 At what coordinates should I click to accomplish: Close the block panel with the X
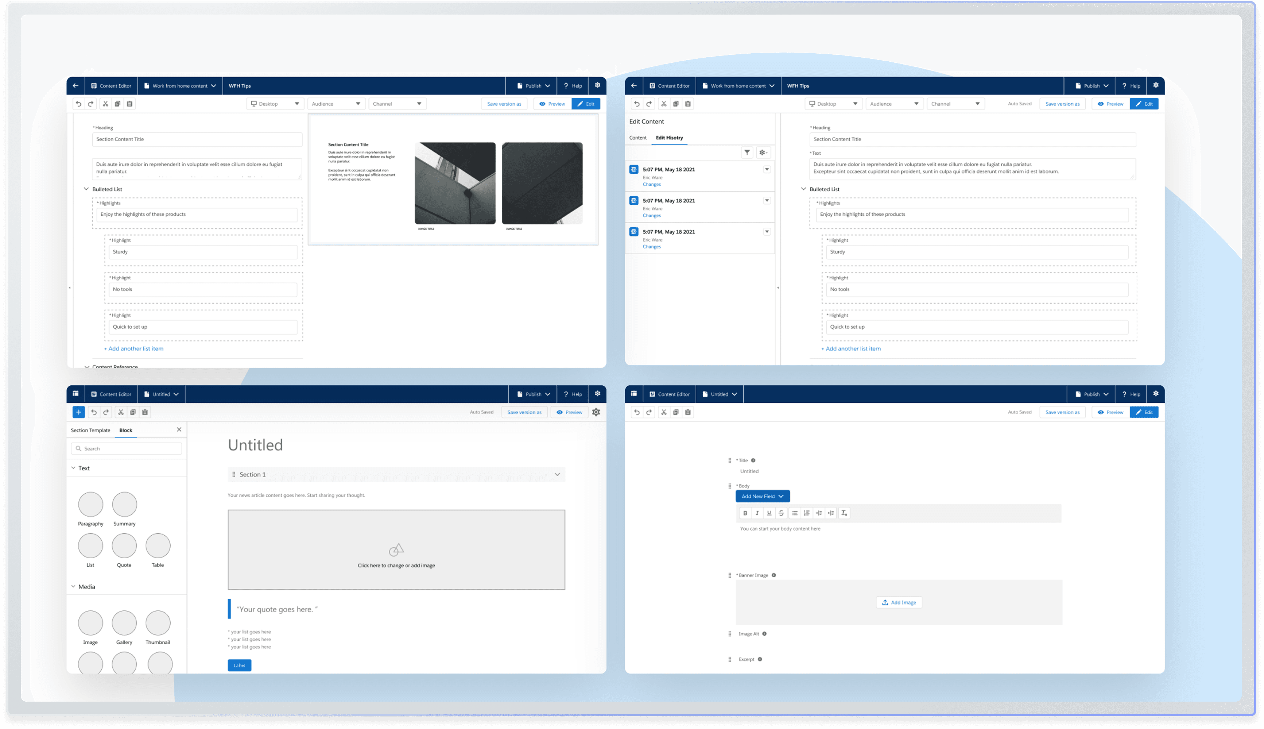click(x=179, y=429)
